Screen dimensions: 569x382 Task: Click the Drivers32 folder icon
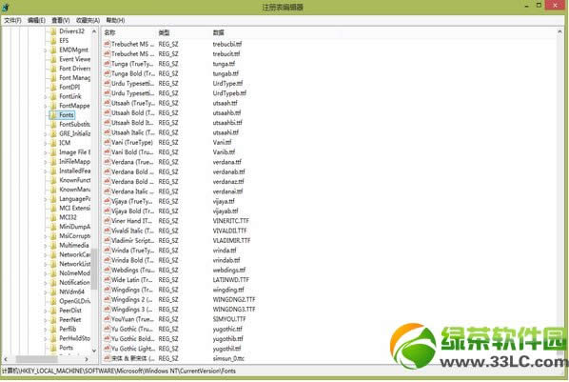53,31
